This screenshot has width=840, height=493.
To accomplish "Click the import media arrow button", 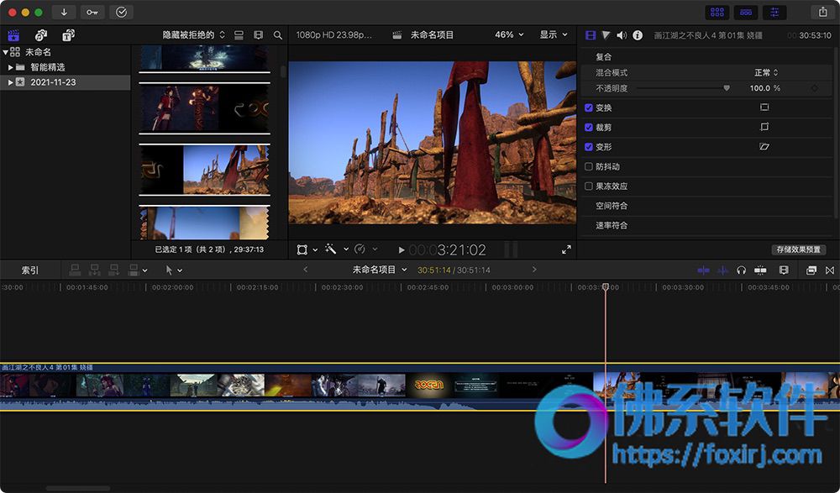I will tap(64, 12).
